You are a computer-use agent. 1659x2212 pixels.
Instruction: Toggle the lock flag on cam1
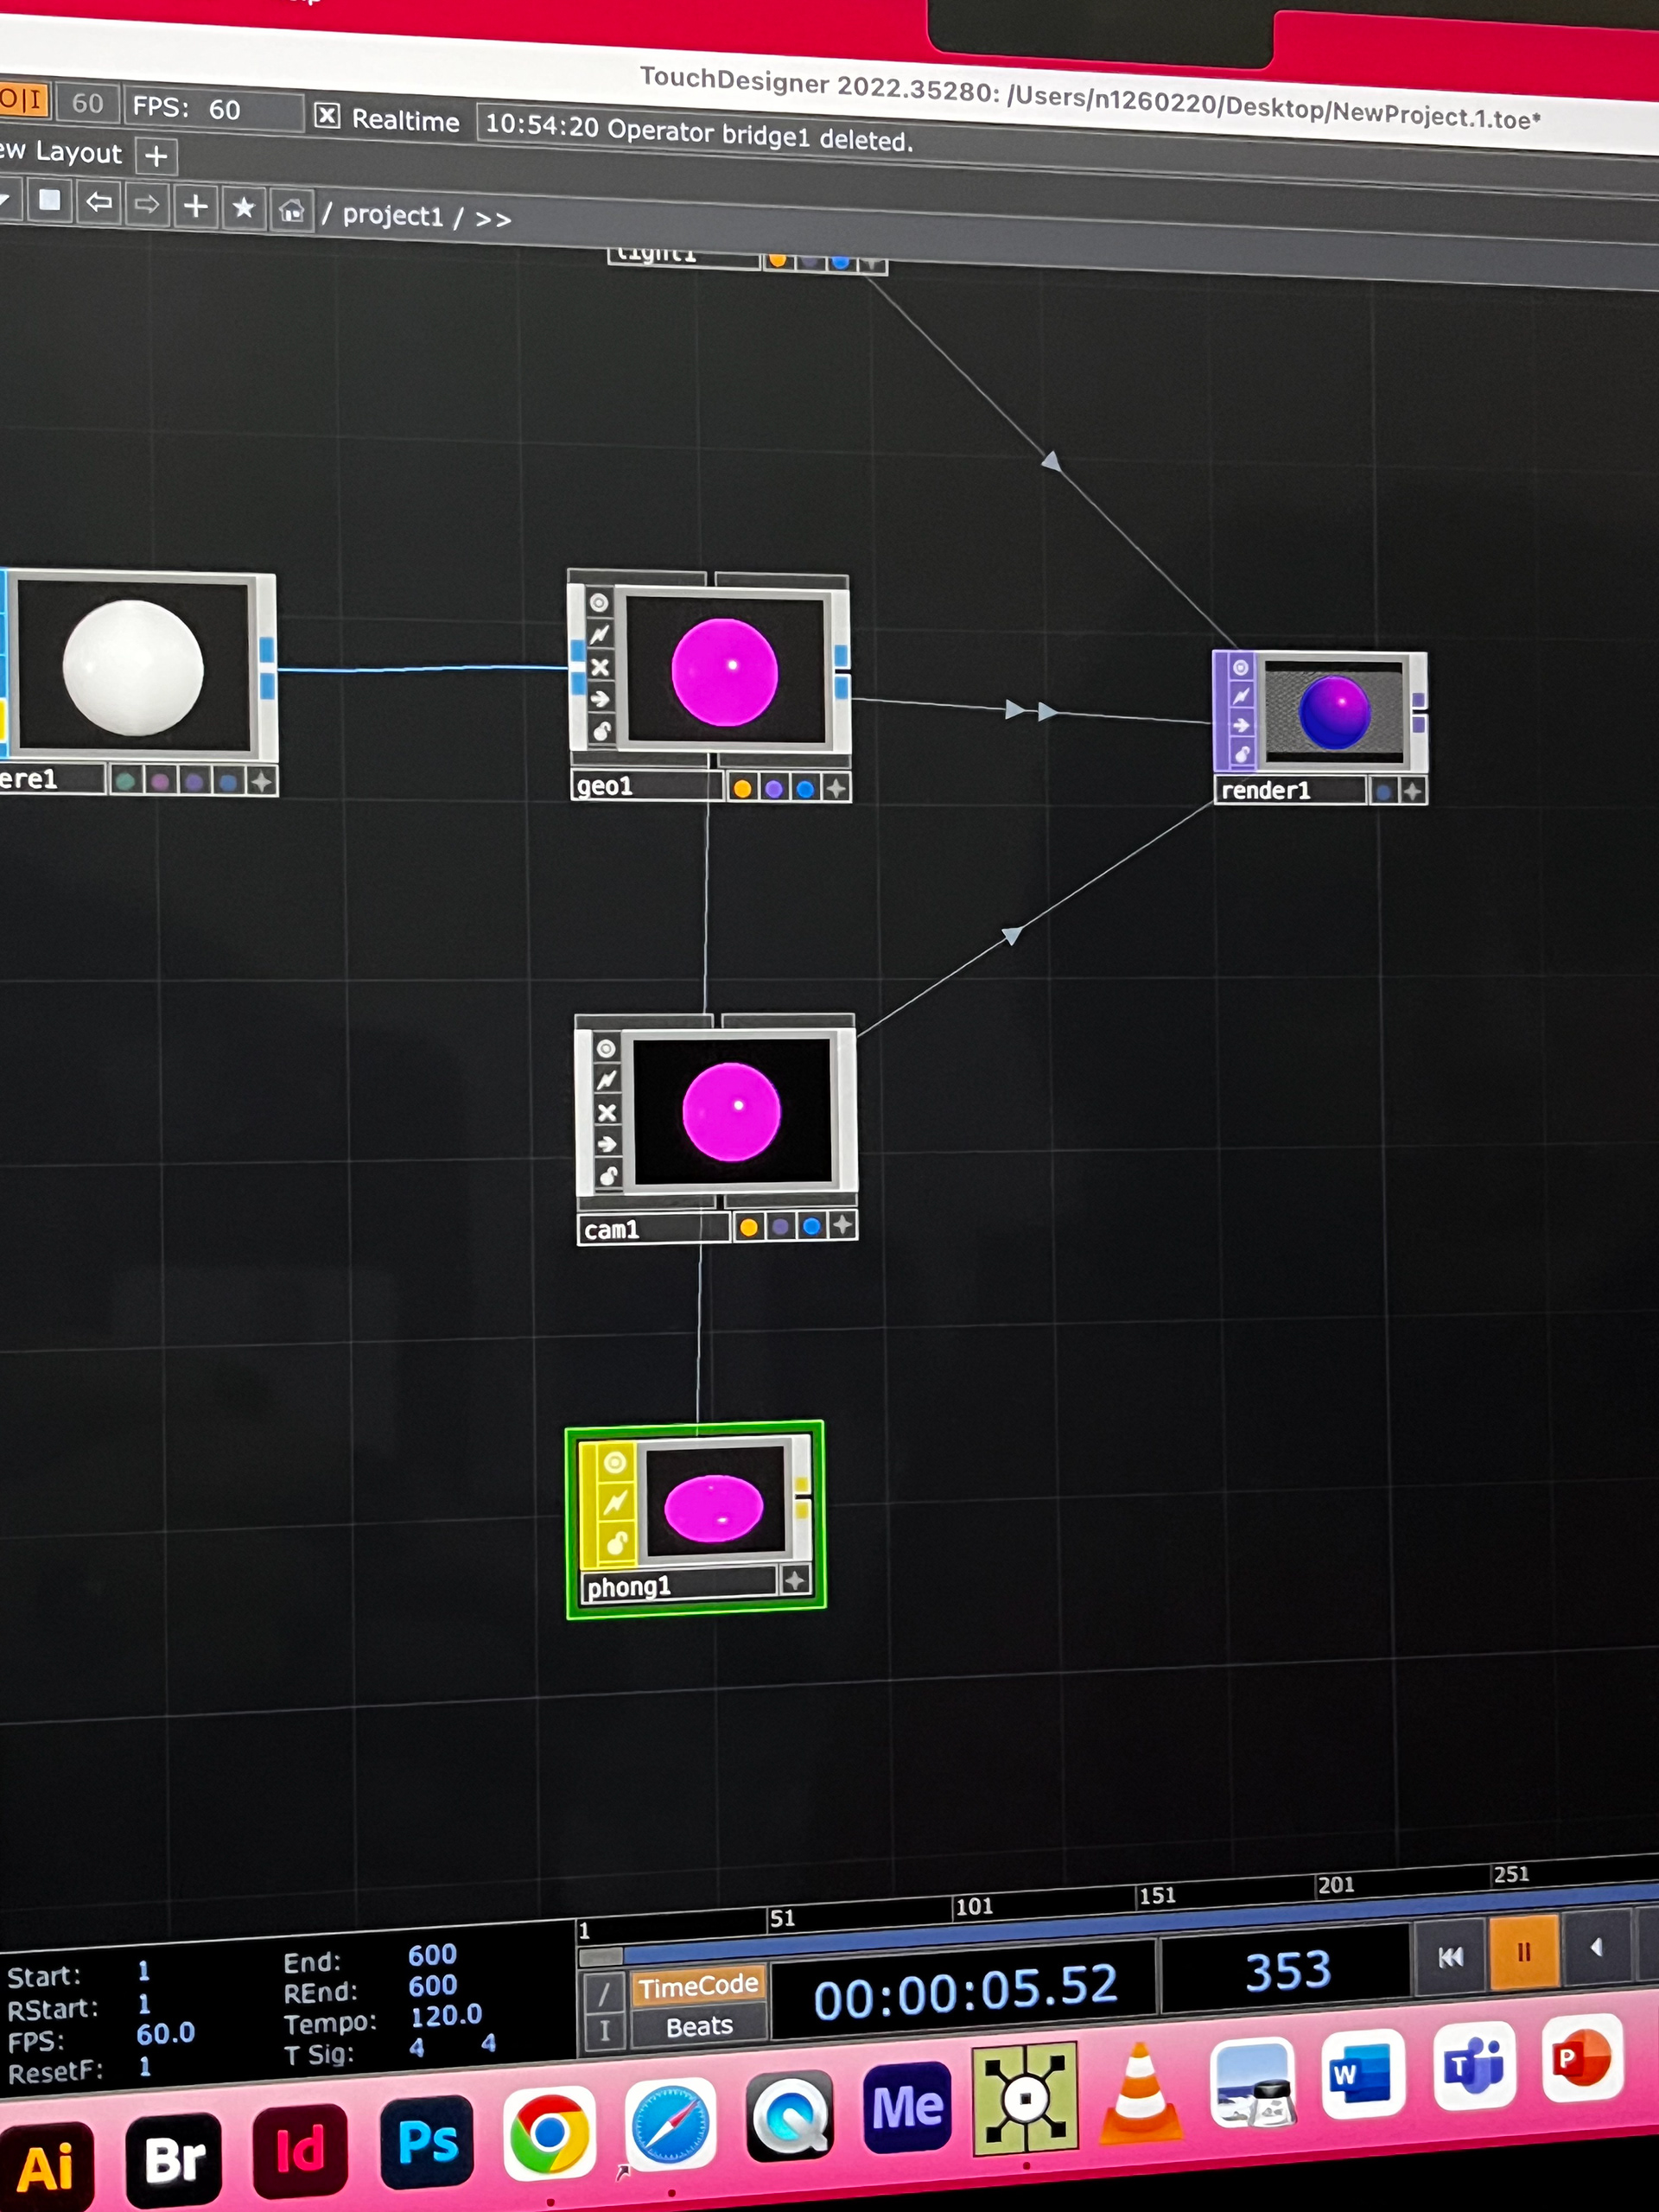point(608,1176)
